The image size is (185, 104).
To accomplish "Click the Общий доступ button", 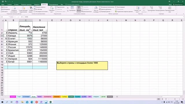I will point(178,5).
